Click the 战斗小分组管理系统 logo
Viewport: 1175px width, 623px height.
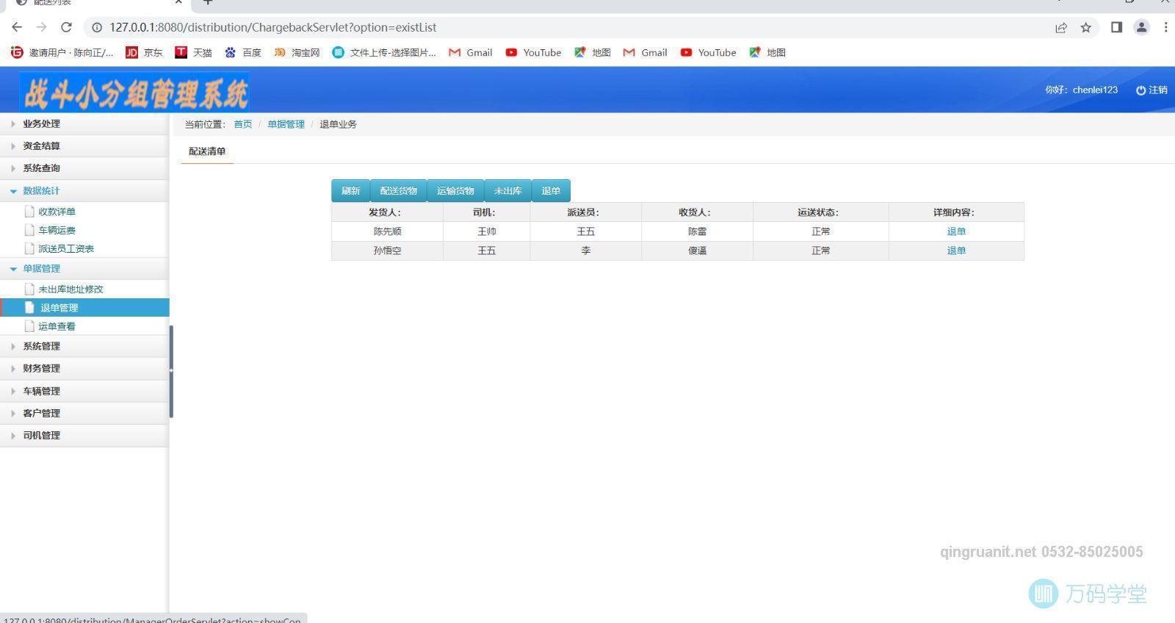pyautogui.click(x=135, y=93)
